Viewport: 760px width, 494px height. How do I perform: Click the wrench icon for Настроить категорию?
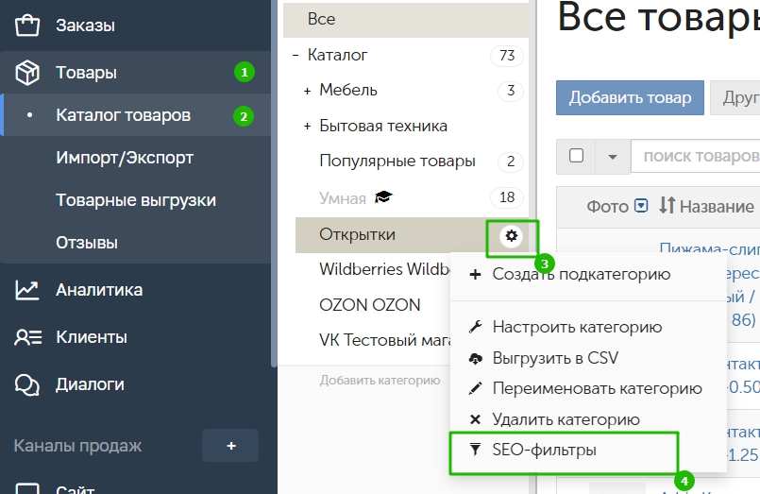pos(475,327)
